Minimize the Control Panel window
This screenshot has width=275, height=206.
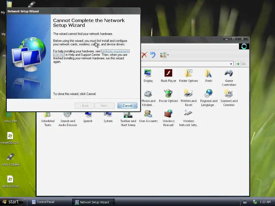point(226,39)
